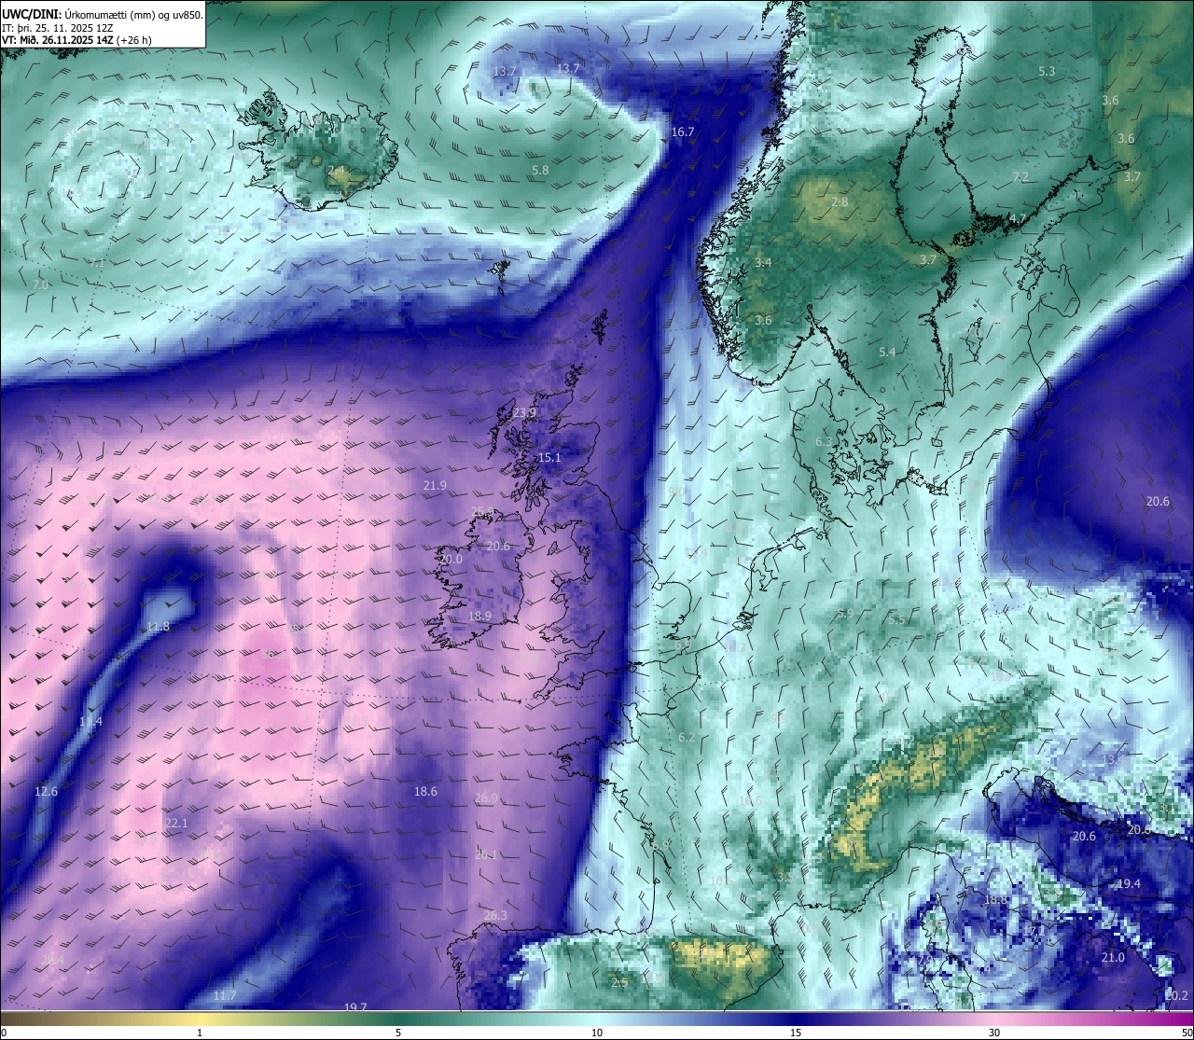Click the pink segment of the colour scale
This screenshot has height=1040, width=1194.
point(994,1019)
